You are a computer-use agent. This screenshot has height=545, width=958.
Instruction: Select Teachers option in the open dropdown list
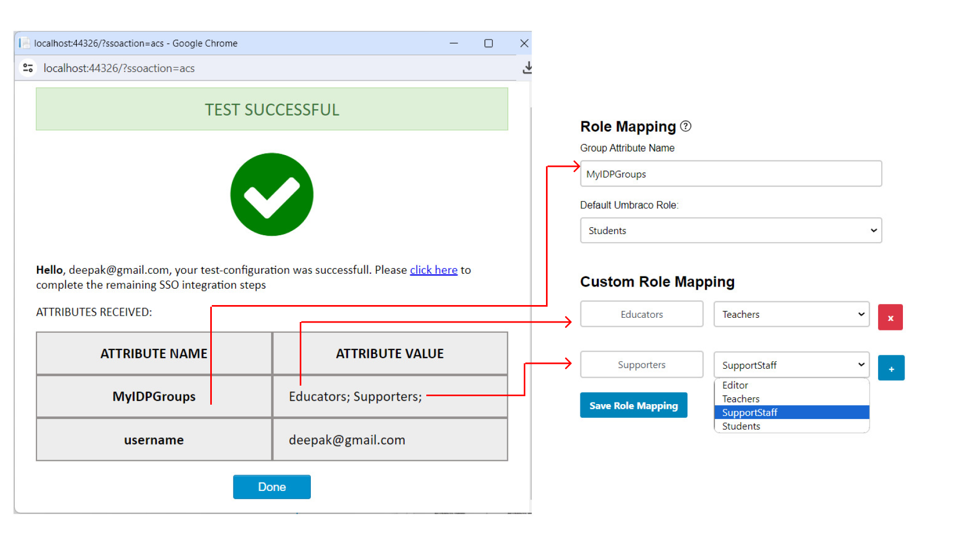(x=791, y=399)
